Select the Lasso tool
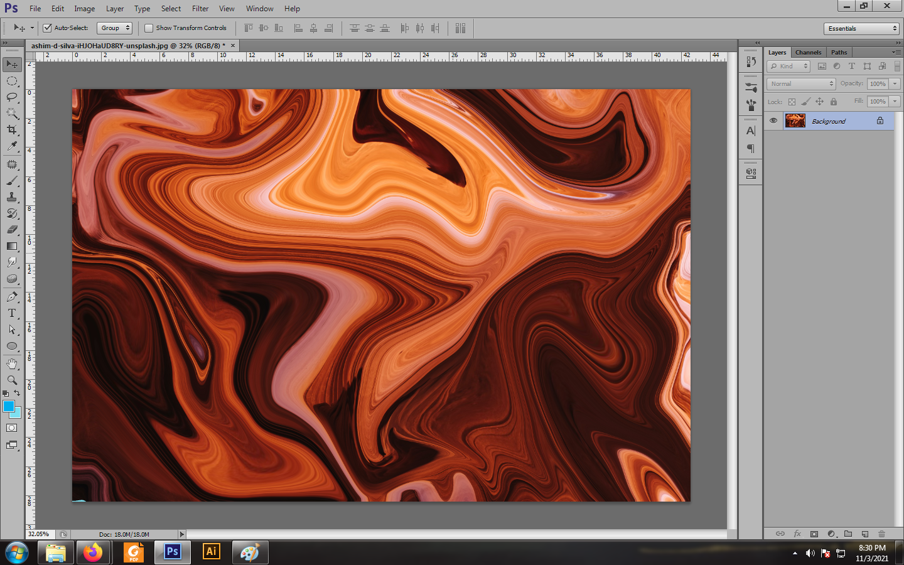This screenshot has width=904, height=565. pos(12,97)
